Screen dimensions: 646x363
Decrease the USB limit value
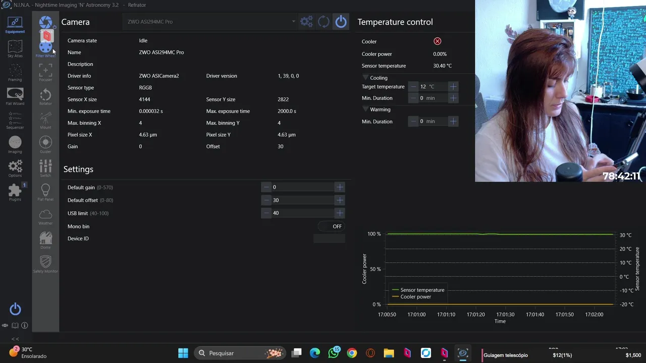point(266,213)
